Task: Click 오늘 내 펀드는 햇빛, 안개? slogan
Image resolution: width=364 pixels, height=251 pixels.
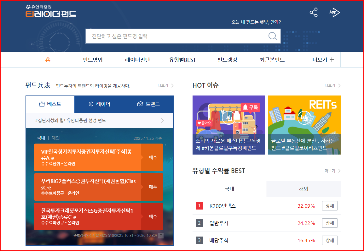Action: [x=256, y=22]
